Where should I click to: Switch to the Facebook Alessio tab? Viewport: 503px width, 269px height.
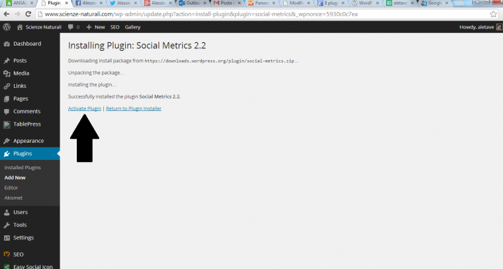pos(89,3)
